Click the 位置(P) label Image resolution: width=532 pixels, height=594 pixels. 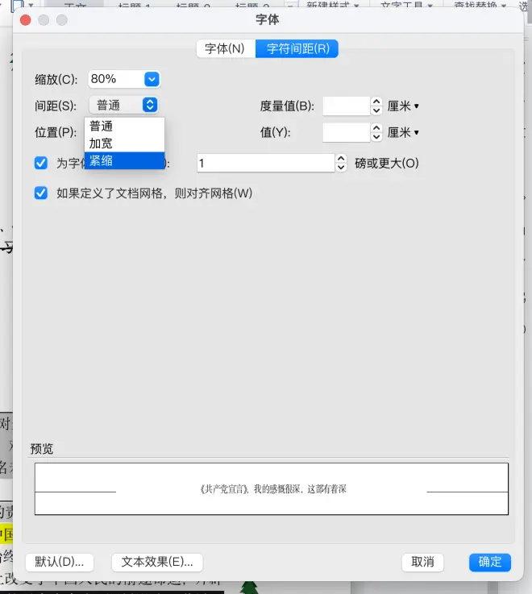[56, 133]
